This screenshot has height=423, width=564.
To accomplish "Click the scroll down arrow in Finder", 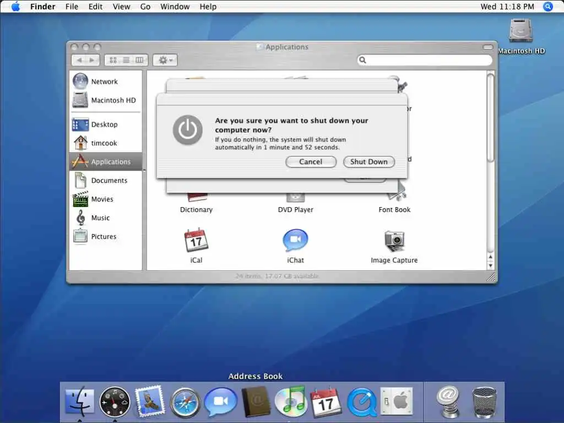I will click(490, 266).
